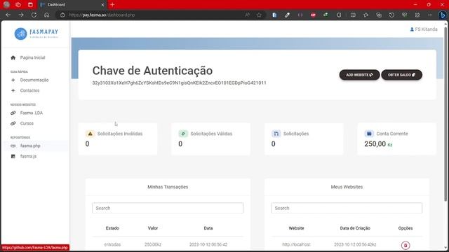Sort transactions by Valor column
The width and height of the screenshot is (449, 252).
153,228
